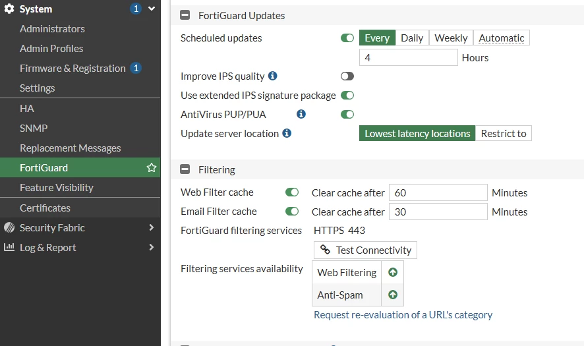Expand the Log & Report chevron
This screenshot has height=346, width=584.
pyautogui.click(x=151, y=247)
